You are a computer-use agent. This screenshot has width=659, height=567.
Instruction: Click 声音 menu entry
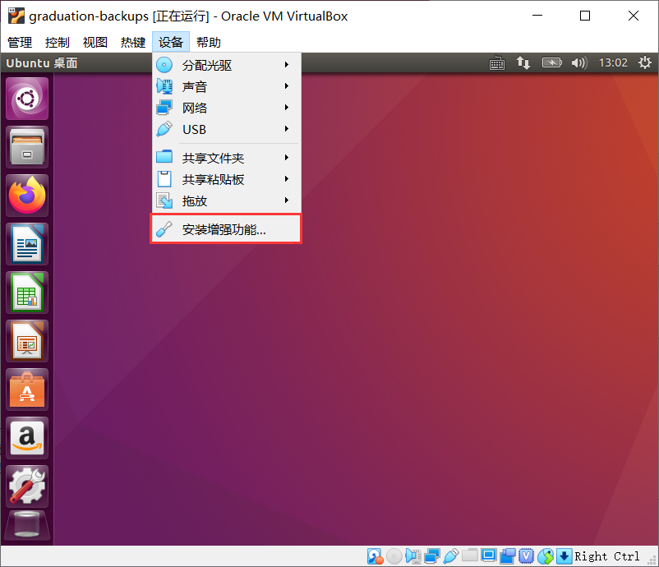pyautogui.click(x=226, y=86)
